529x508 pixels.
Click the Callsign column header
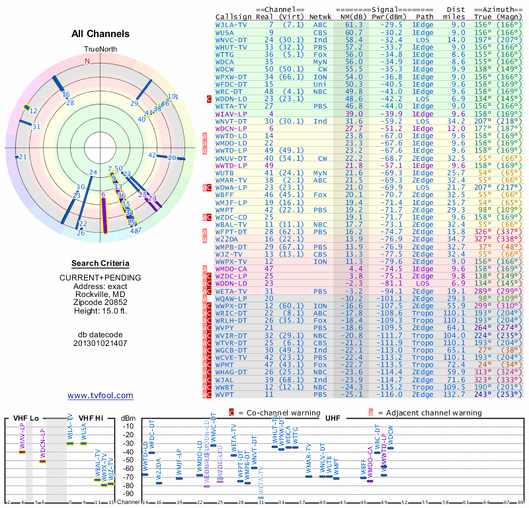(x=233, y=17)
